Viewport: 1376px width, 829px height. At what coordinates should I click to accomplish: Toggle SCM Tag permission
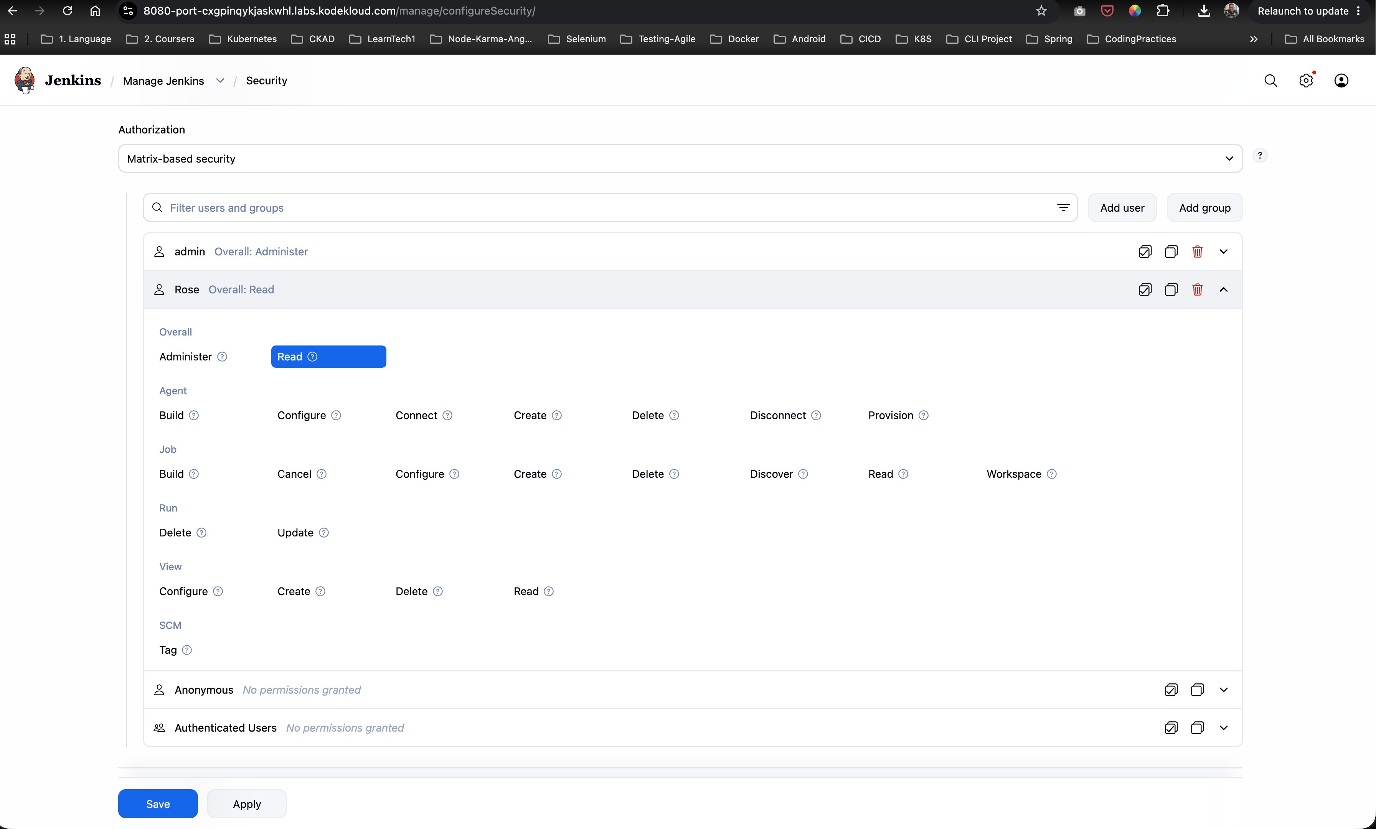[168, 650]
